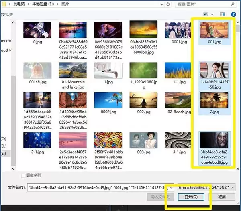Click the file list scroll down arrow

coord(238,168)
